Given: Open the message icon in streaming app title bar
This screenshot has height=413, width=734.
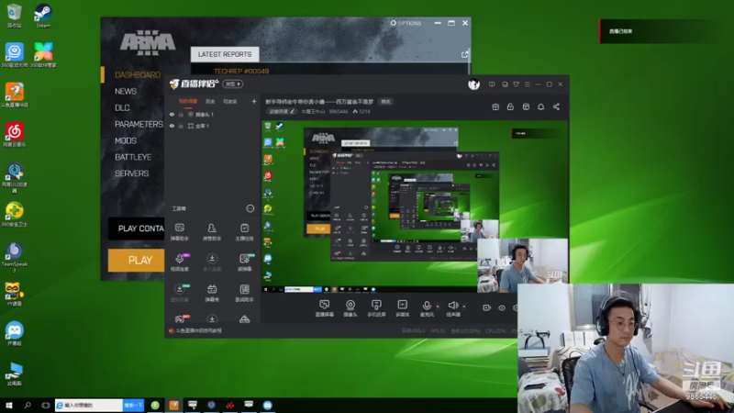Looking at the screenshot, I should click(x=492, y=84).
